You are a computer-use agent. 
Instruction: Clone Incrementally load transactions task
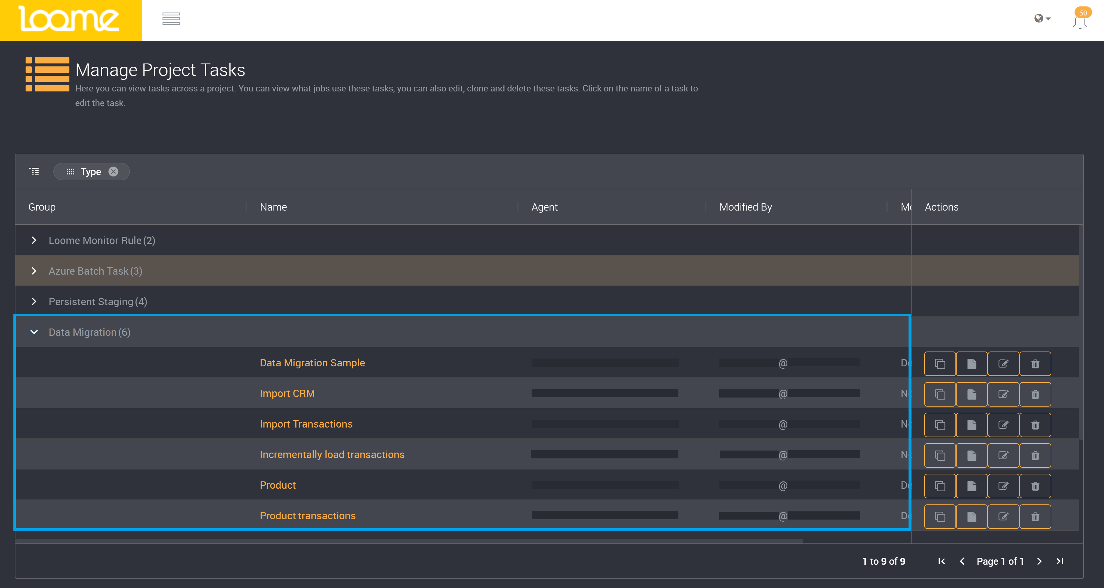pyautogui.click(x=940, y=455)
